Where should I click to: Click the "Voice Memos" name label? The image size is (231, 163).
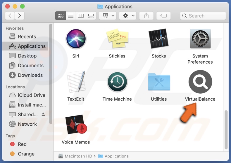click(x=76, y=142)
